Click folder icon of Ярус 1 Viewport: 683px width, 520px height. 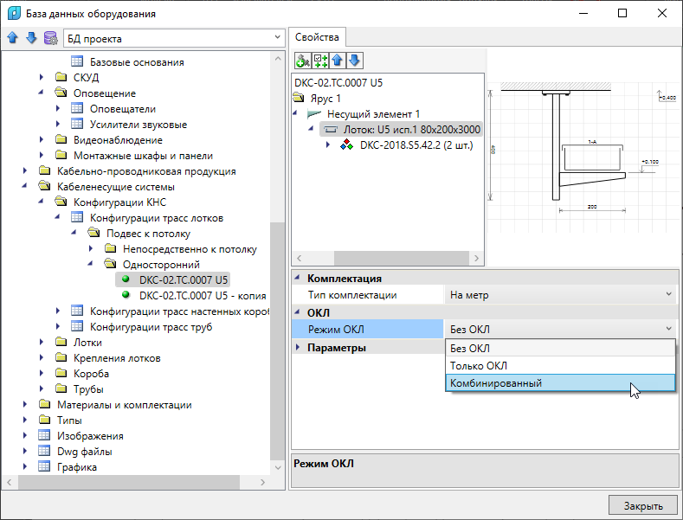click(x=299, y=98)
